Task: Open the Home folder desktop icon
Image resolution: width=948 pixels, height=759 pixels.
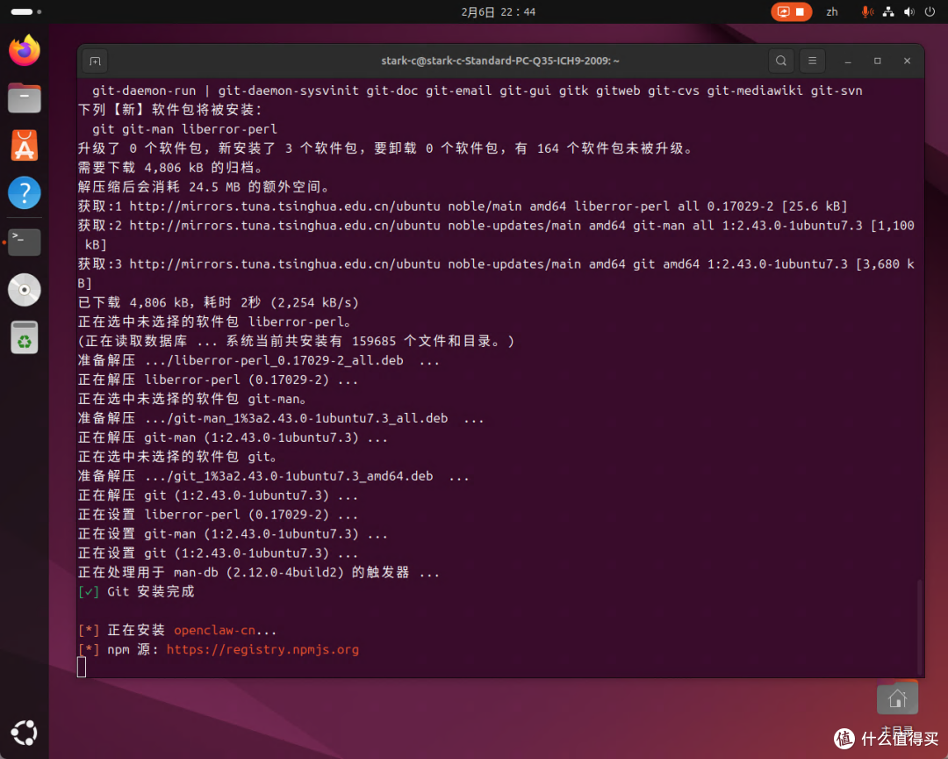Action: click(897, 699)
